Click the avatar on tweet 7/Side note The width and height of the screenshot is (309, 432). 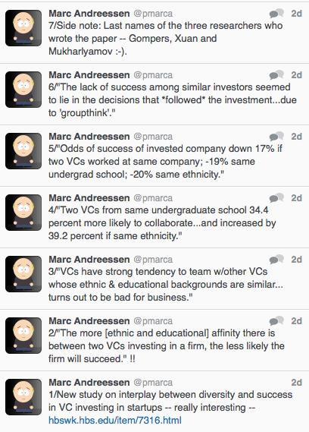23,28
